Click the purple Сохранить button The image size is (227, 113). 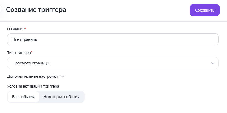[205, 10]
